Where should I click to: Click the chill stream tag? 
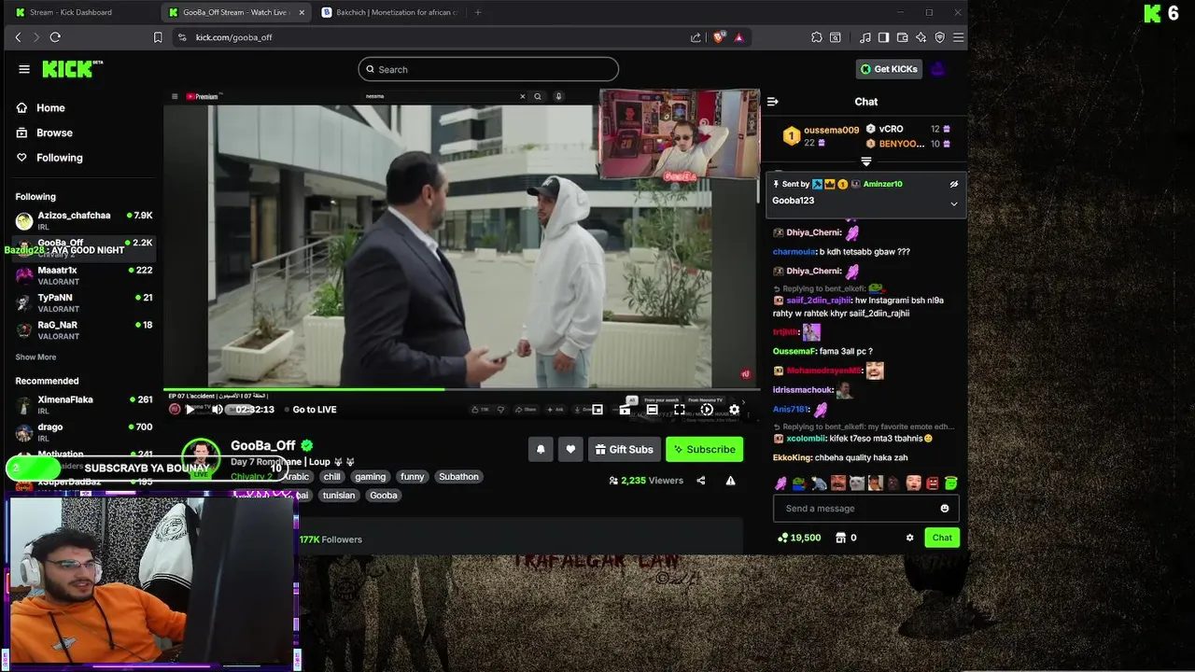tap(332, 477)
